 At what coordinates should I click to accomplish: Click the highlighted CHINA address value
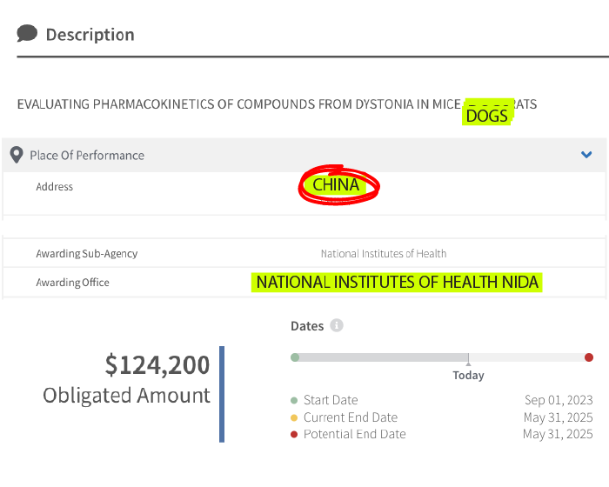click(336, 185)
